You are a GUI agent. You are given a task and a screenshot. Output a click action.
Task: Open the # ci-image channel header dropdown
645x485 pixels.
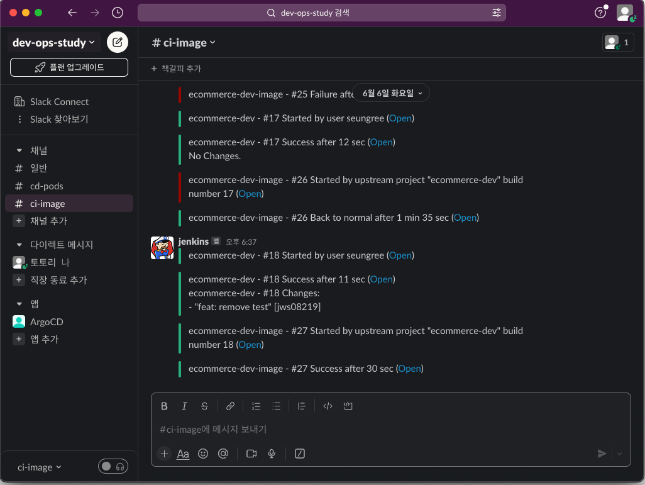point(184,42)
